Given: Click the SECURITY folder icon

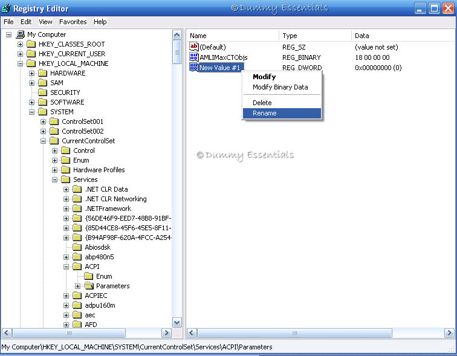Looking at the screenshot, I should coord(42,92).
